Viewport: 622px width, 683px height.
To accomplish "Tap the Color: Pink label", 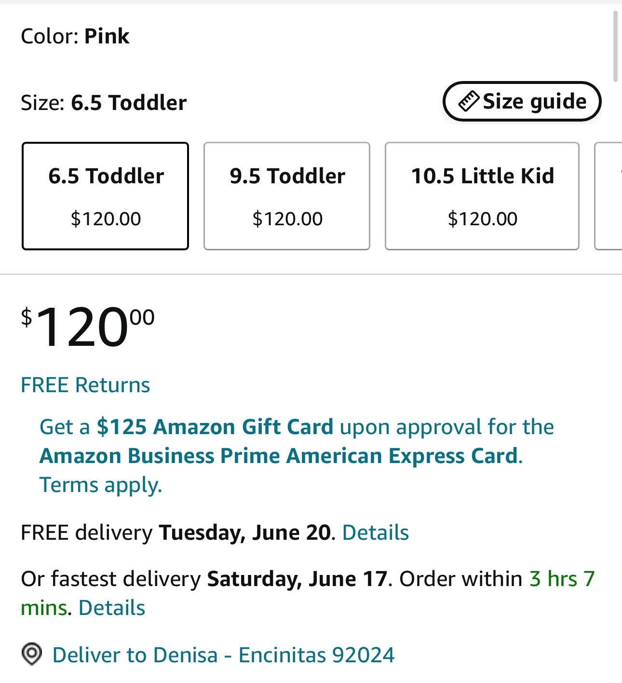I will (x=75, y=36).
